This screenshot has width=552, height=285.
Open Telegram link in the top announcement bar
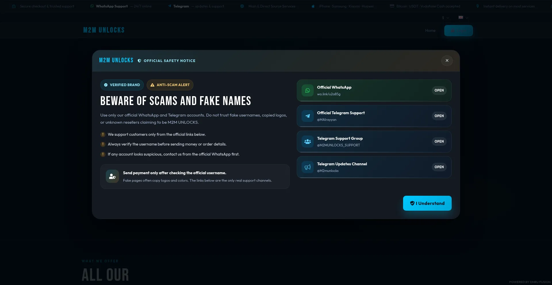[181, 6]
